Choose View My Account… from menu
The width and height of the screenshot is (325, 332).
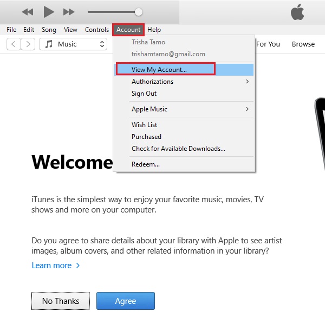pos(184,69)
